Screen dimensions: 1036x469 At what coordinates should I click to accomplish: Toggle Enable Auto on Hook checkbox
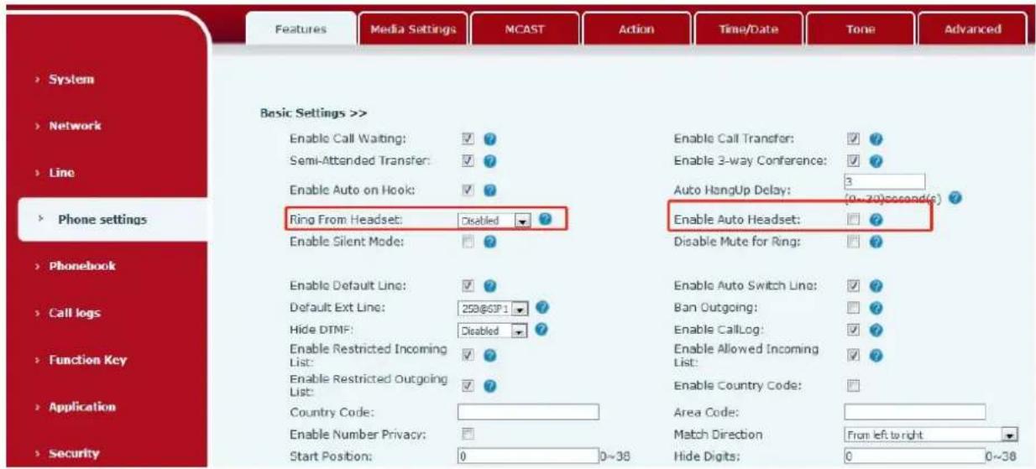(x=467, y=190)
